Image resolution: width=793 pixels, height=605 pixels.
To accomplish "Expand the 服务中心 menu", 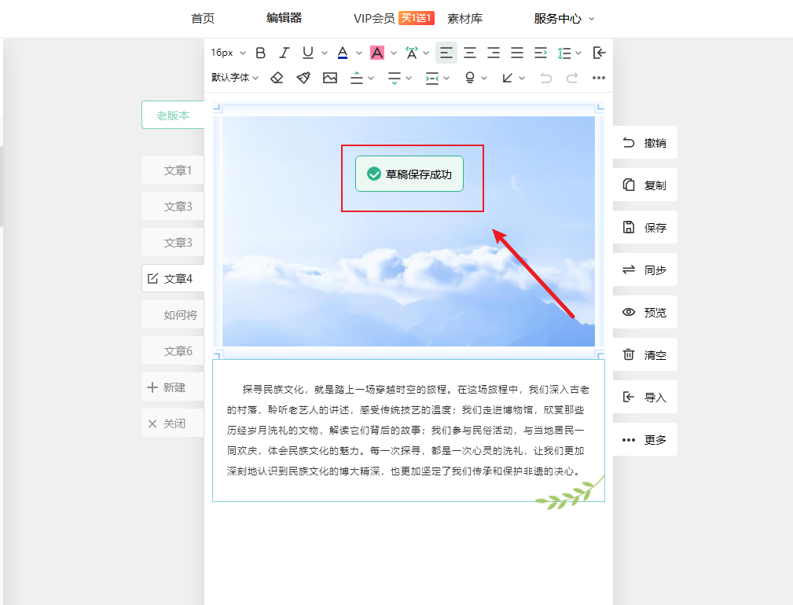I will (564, 19).
